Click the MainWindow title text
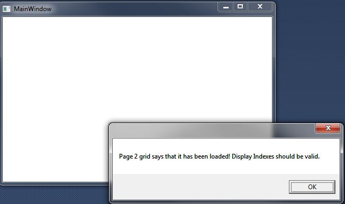 pos(33,9)
